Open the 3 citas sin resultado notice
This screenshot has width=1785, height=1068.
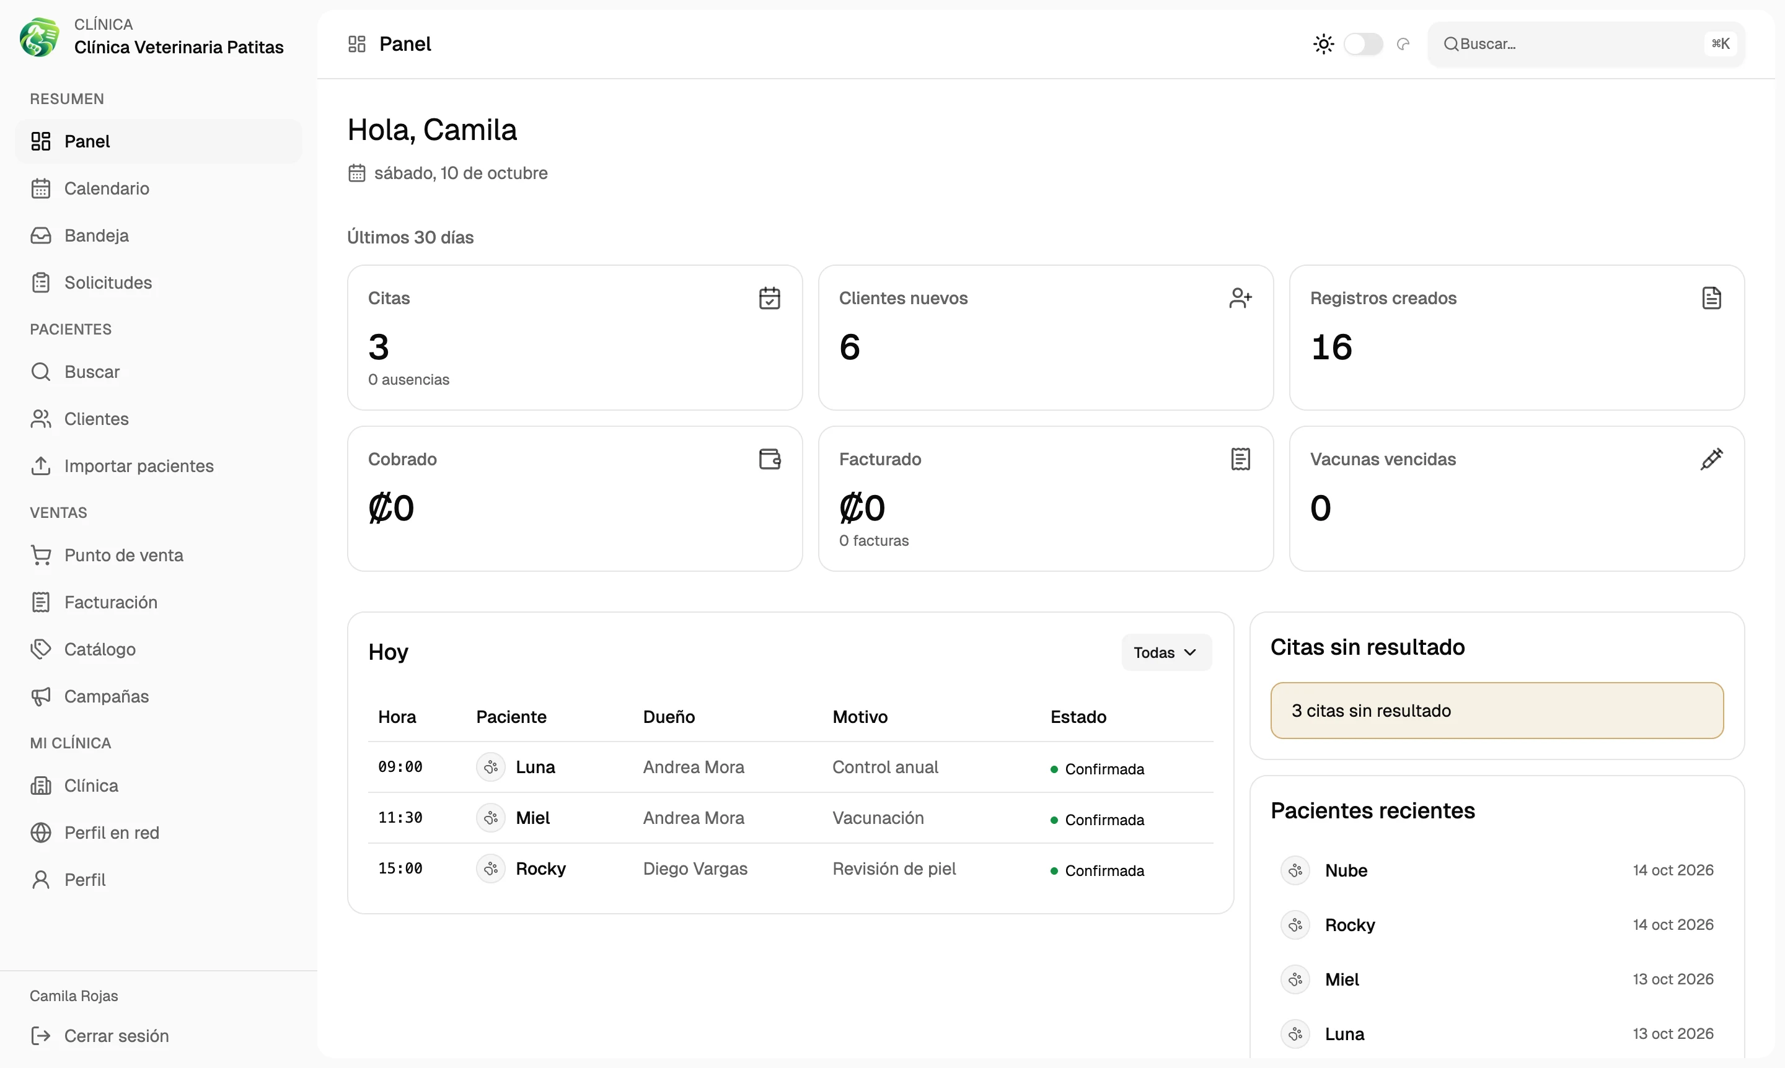[1497, 711]
